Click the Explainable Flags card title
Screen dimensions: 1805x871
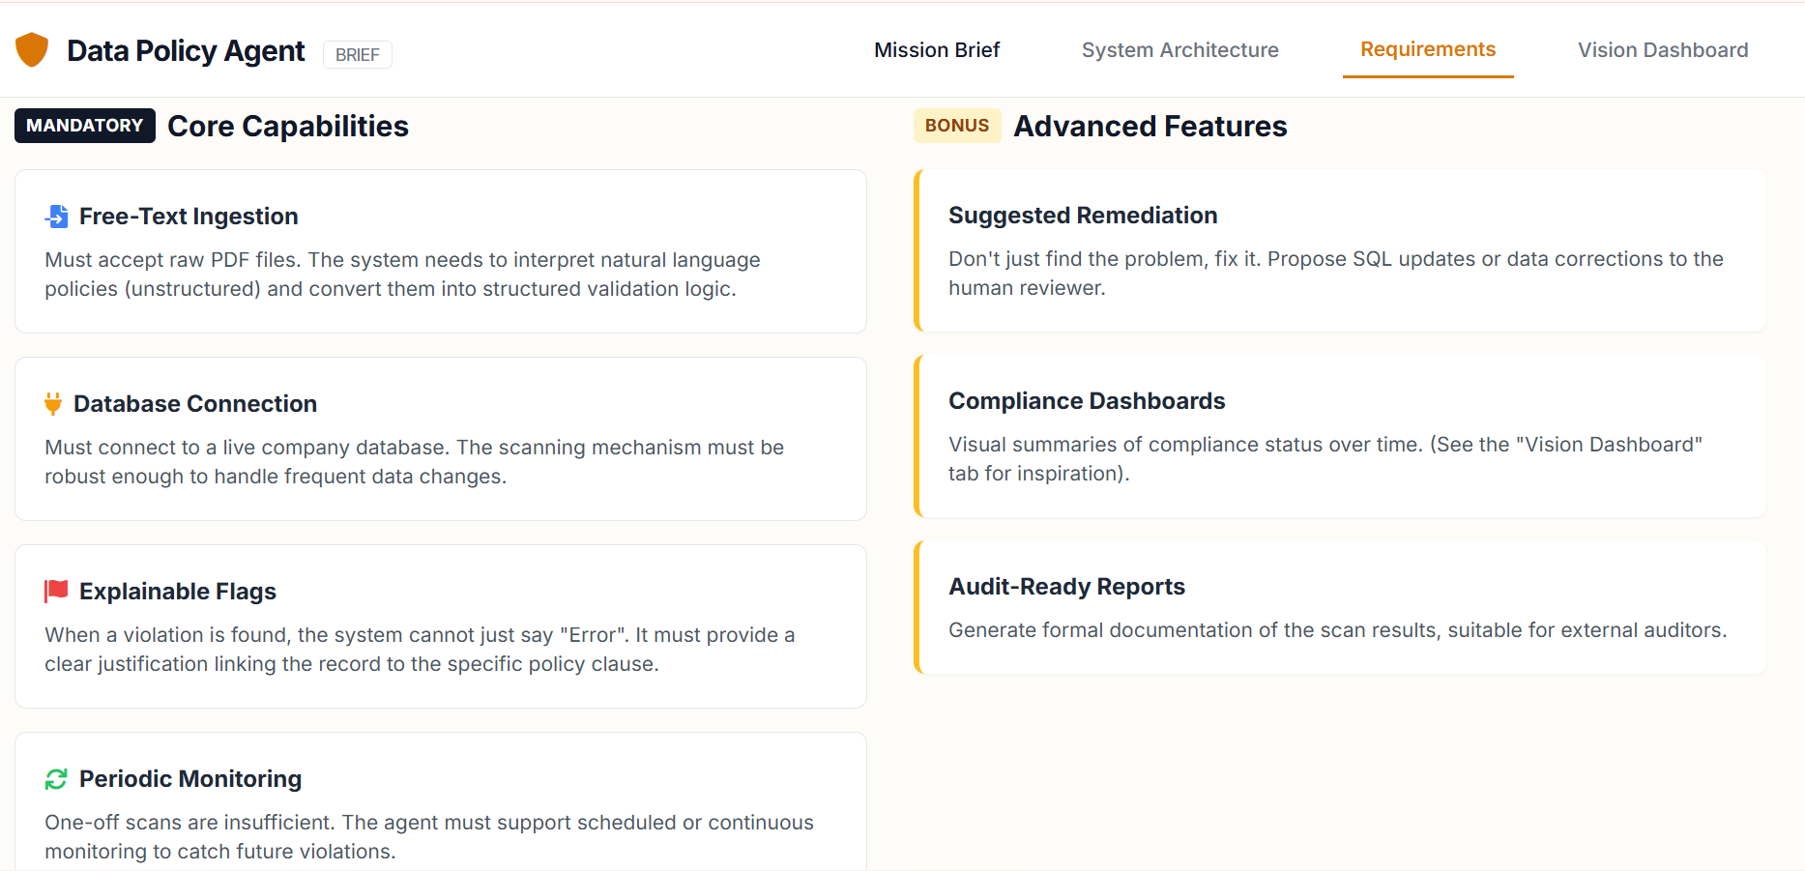coord(178,592)
